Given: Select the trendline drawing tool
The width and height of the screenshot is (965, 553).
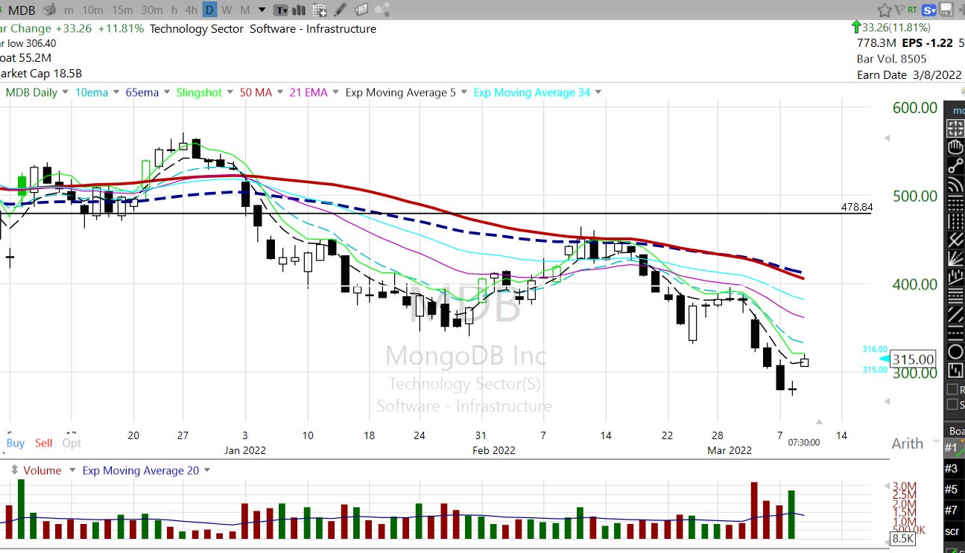Looking at the screenshot, I should [x=955, y=165].
